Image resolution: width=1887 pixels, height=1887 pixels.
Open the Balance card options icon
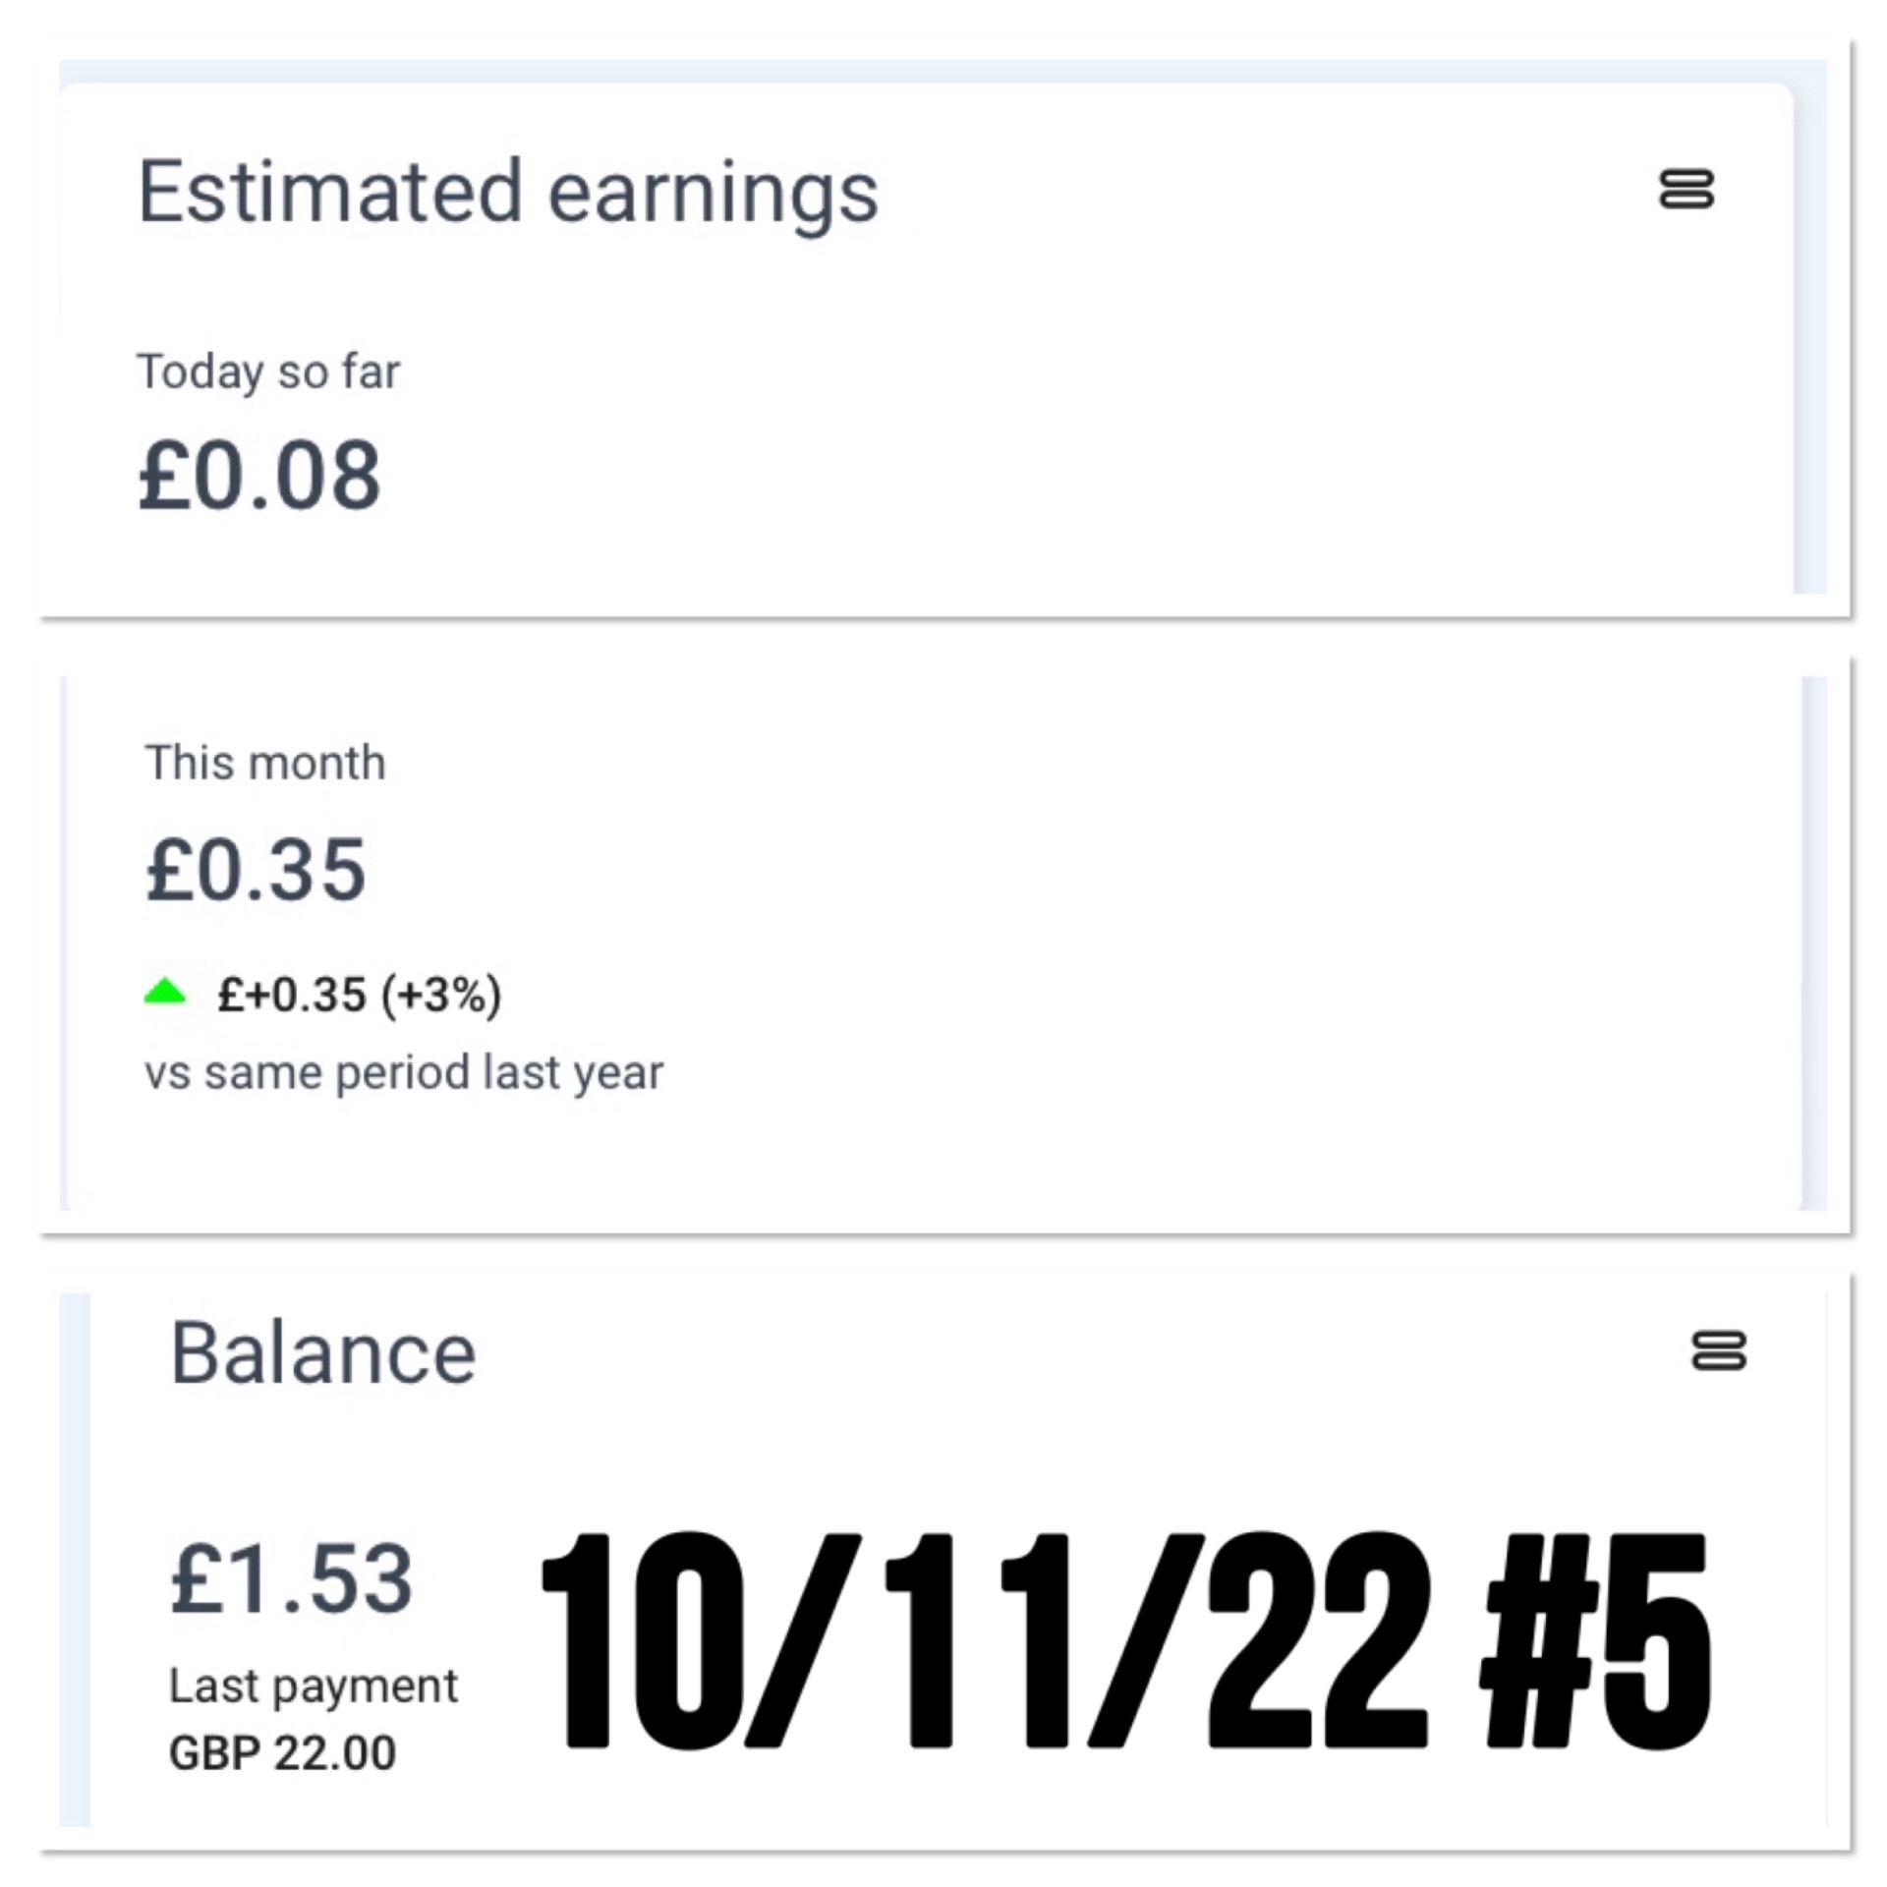point(1718,1350)
